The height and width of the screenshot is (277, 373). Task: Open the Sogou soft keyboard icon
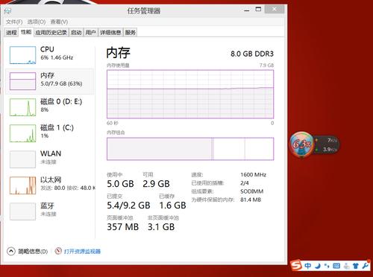[336, 266]
